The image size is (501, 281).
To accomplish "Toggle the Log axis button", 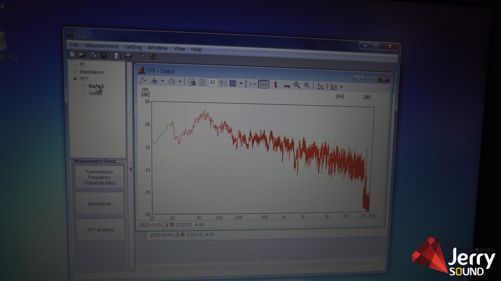I will click(263, 84).
